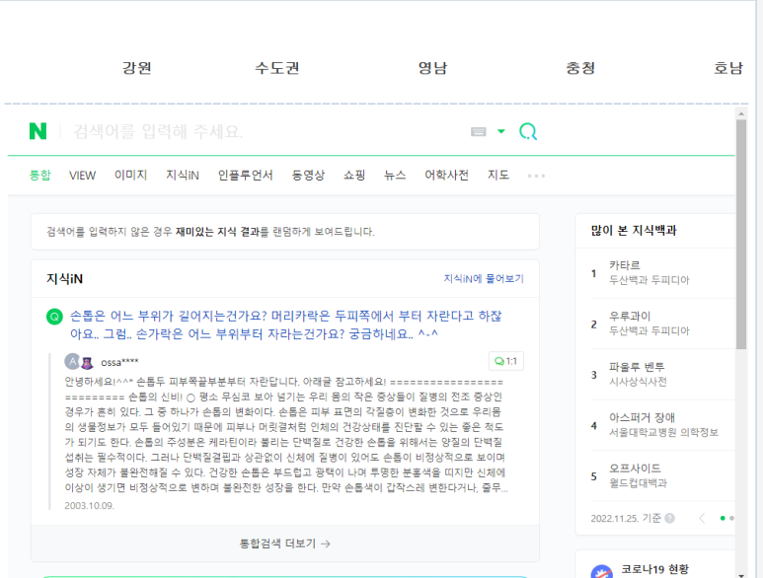The width and height of the screenshot is (763, 578).
Task: Open the 손톱 question title link
Action: click(x=286, y=325)
